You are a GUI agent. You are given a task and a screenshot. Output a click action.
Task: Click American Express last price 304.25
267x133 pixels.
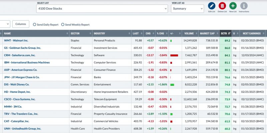click(x=138, y=70)
